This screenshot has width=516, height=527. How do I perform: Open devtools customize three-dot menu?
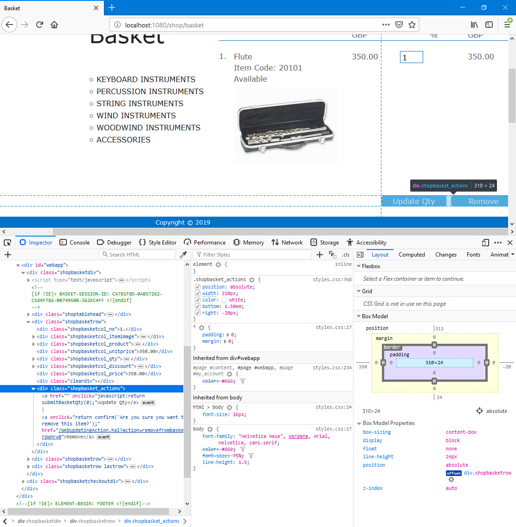point(498,243)
